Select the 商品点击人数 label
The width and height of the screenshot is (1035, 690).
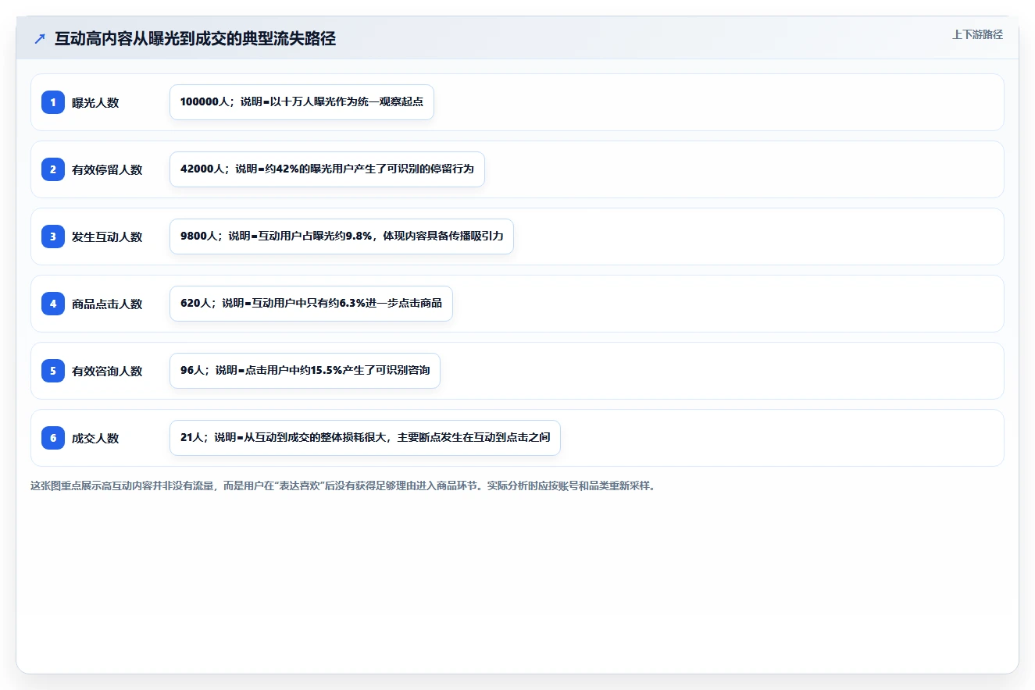[107, 304]
